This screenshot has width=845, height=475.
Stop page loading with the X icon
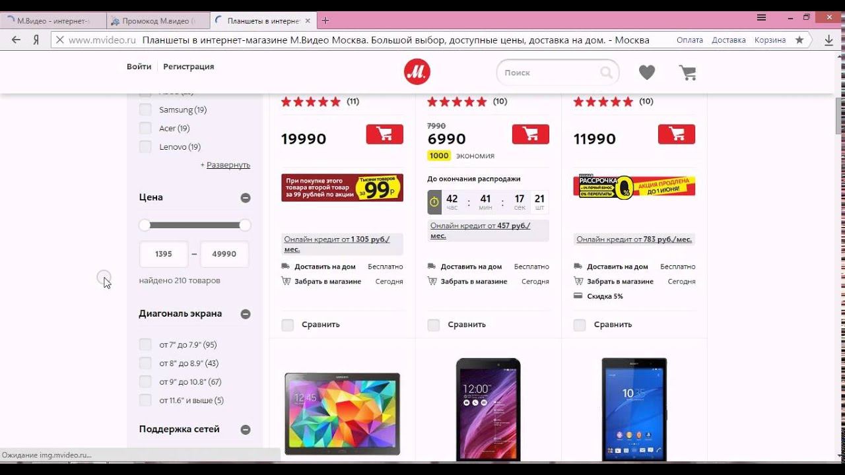pyautogui.click(x=59, y=40)
